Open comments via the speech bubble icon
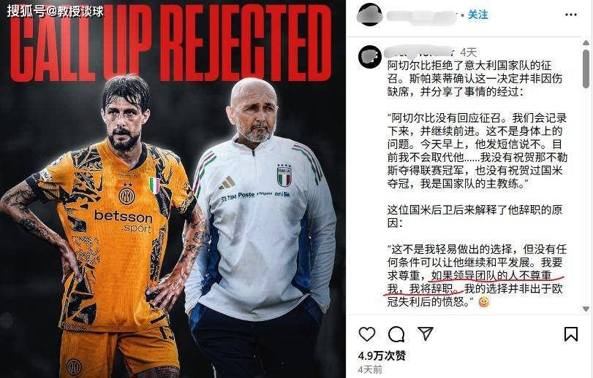Image resolution: width=593 pixels, height=378 pixels. point(396,334)
